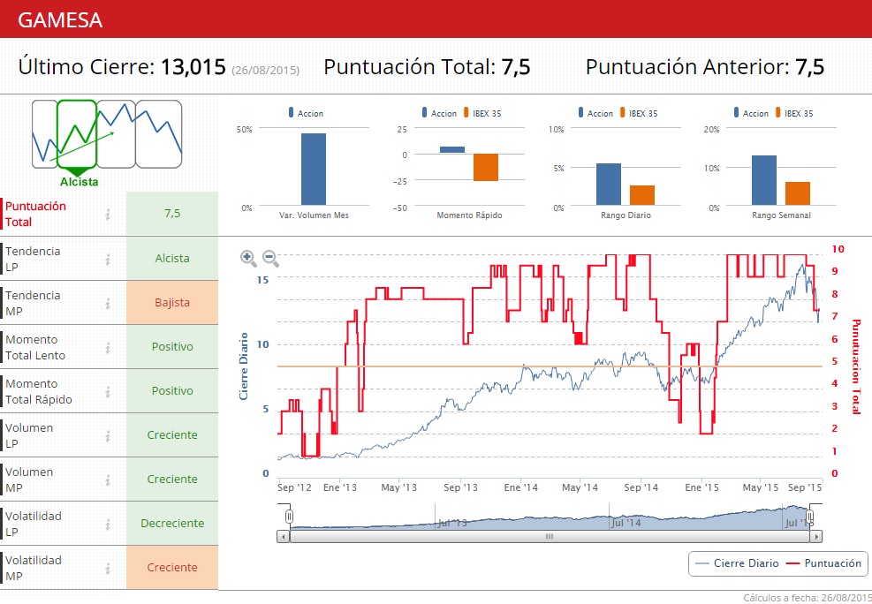The width and height of the screenshot is (872, 604).
Task: Toggle Accion legend in Var. Volumen Mes chart
Action: coord(306,113)
